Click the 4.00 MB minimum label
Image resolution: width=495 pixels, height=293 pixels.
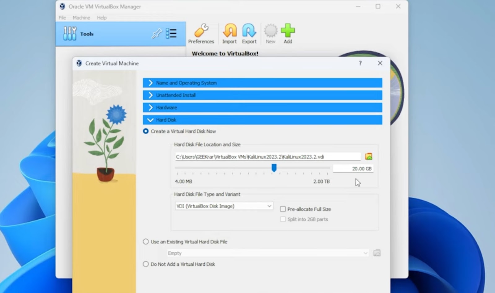point(183,182)
